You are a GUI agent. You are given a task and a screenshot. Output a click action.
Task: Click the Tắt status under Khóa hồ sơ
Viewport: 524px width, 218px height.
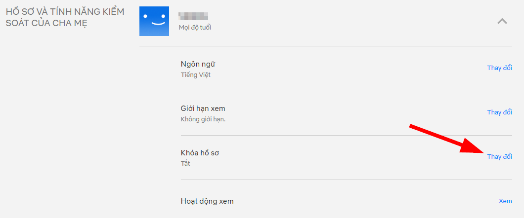pyautogui.click(x=185, y=164)
